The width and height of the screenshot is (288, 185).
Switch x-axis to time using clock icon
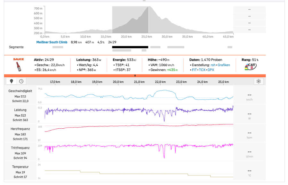pos(21,81)
